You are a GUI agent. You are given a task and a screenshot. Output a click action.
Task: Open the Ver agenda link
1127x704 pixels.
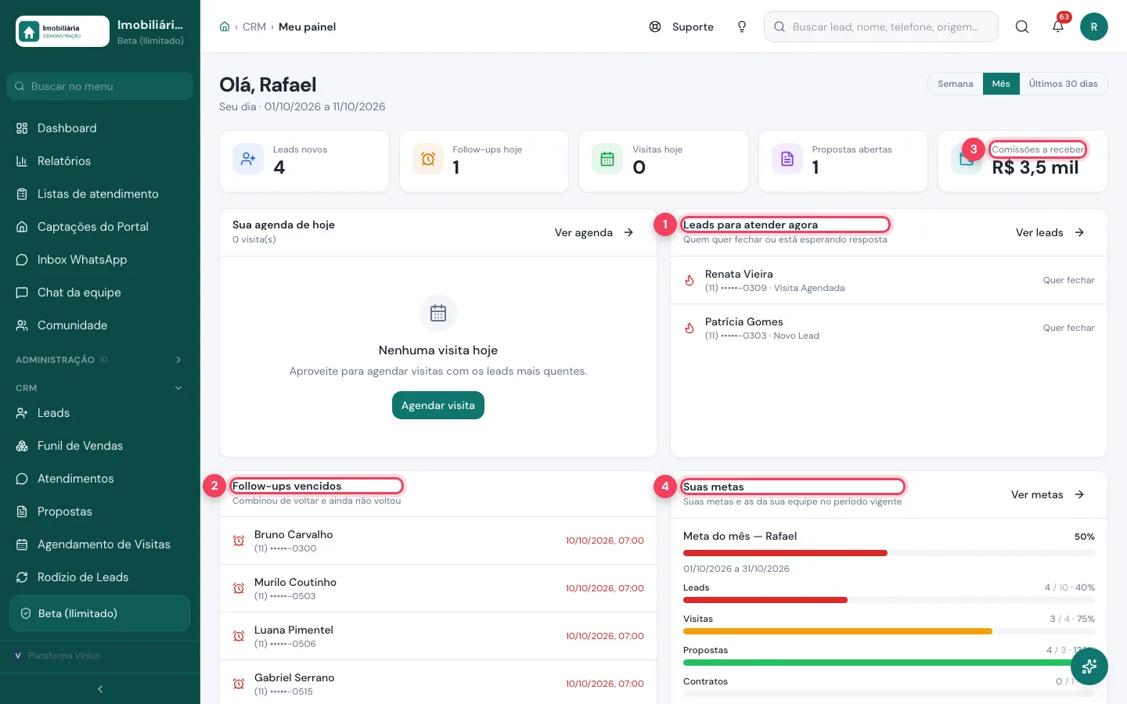pos(595,232)
